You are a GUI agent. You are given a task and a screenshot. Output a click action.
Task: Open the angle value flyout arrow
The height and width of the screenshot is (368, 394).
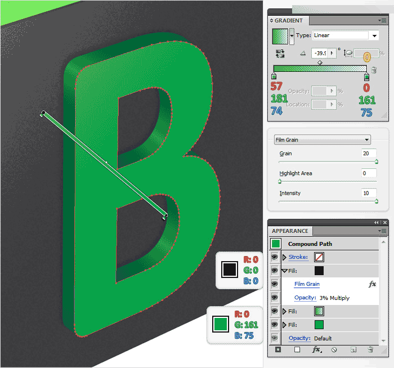[332, 53]
